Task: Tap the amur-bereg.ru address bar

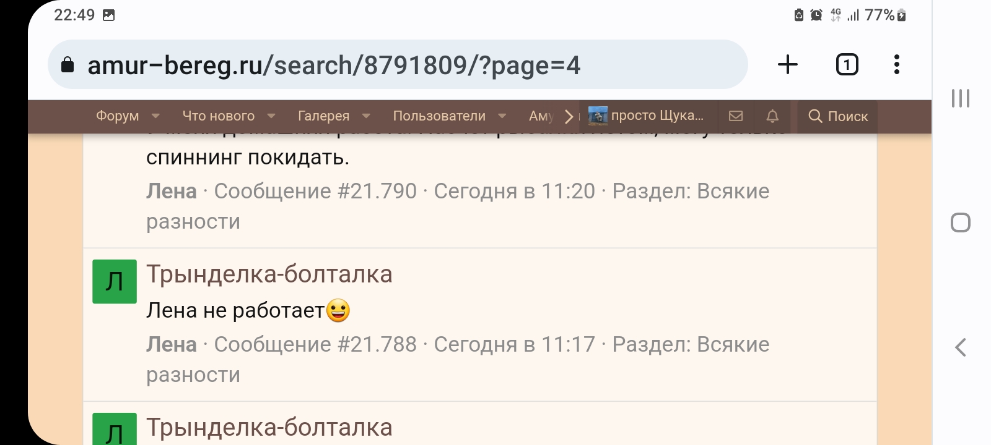Action: coord(396,66)
